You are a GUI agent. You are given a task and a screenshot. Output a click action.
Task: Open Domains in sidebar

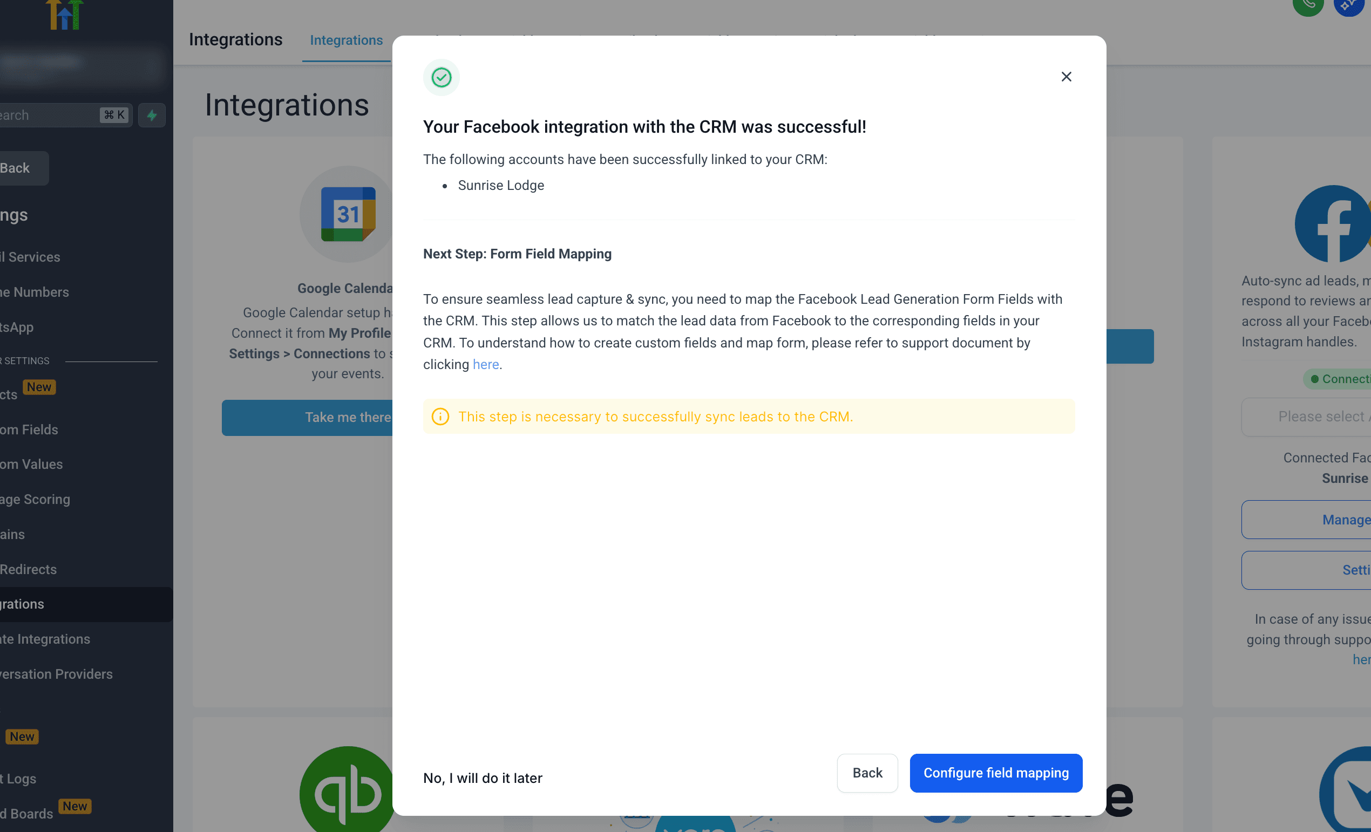click(12, 534)
